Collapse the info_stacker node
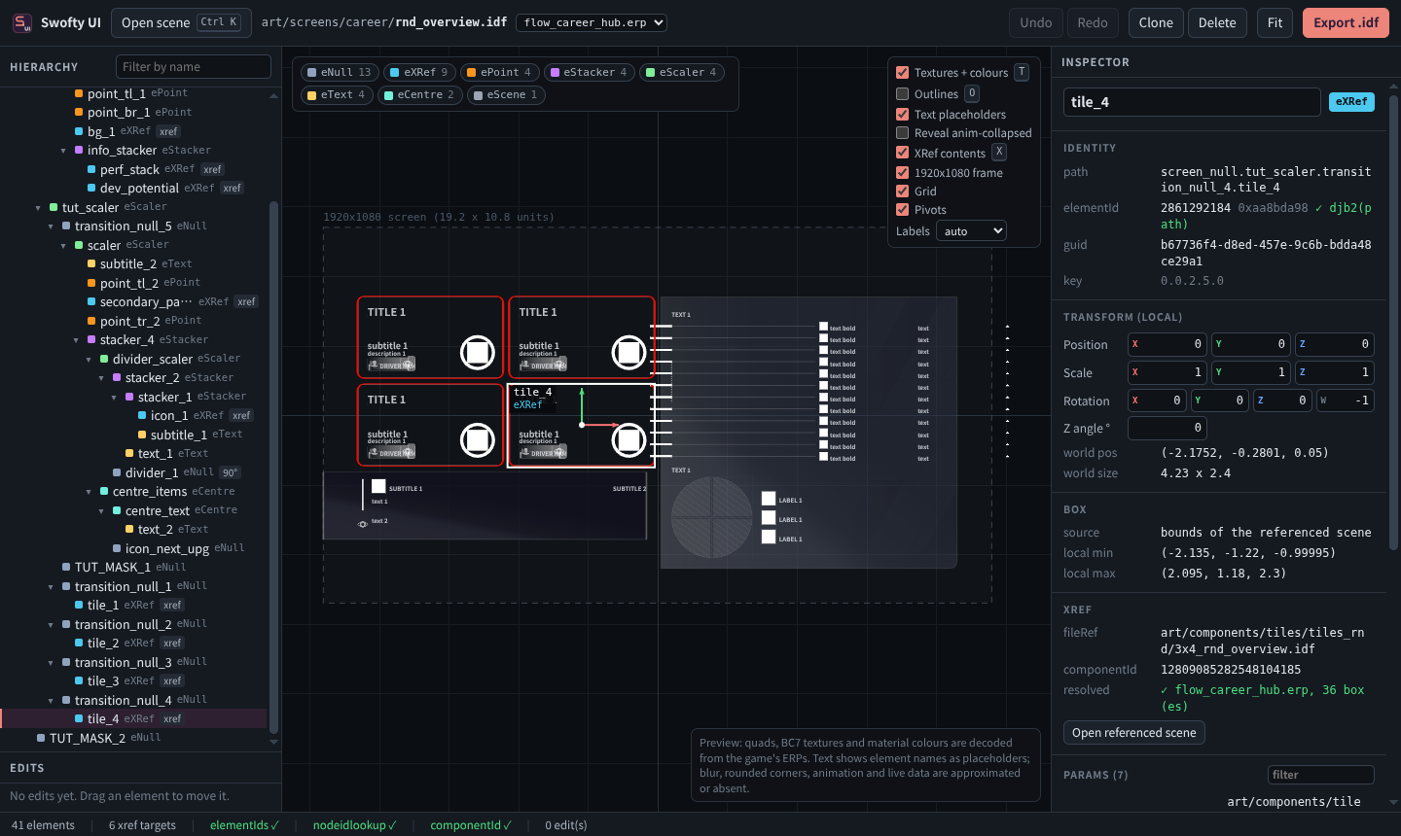The width and height of the screenshot is (1401, 836). click(63, 151)
